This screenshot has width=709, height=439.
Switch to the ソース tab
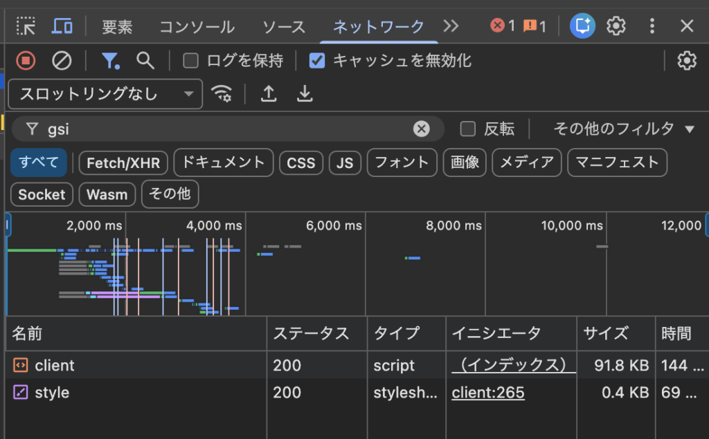click(x=284, y=26)
